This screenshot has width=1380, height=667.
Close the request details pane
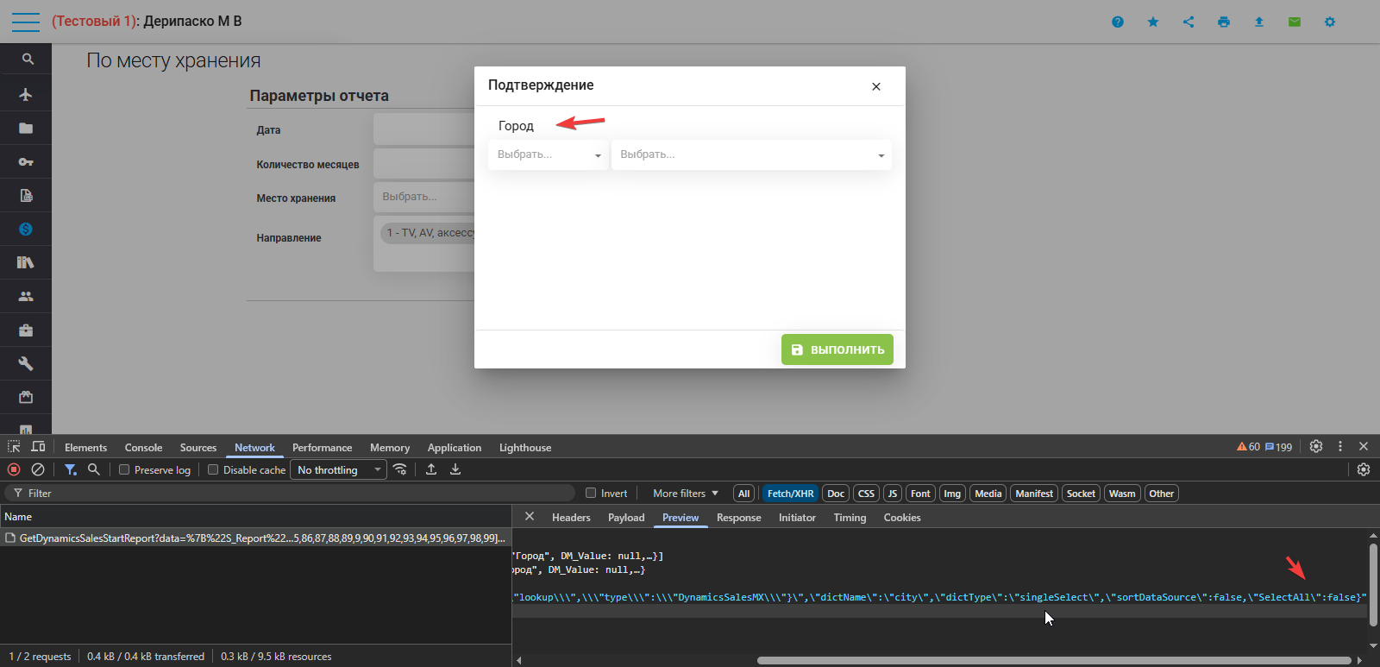[530, 517]
